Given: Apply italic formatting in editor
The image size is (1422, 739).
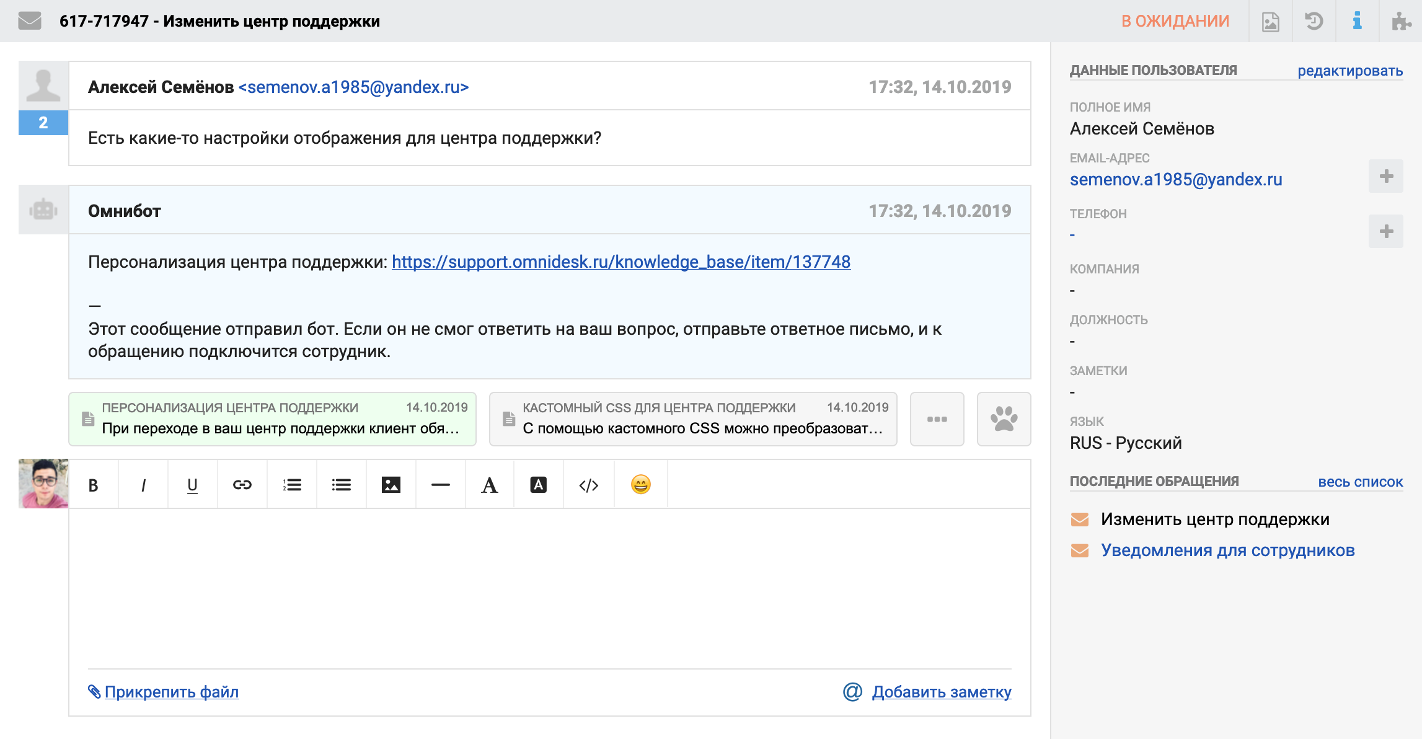Looking at the screenshot, I should (143, 485).
